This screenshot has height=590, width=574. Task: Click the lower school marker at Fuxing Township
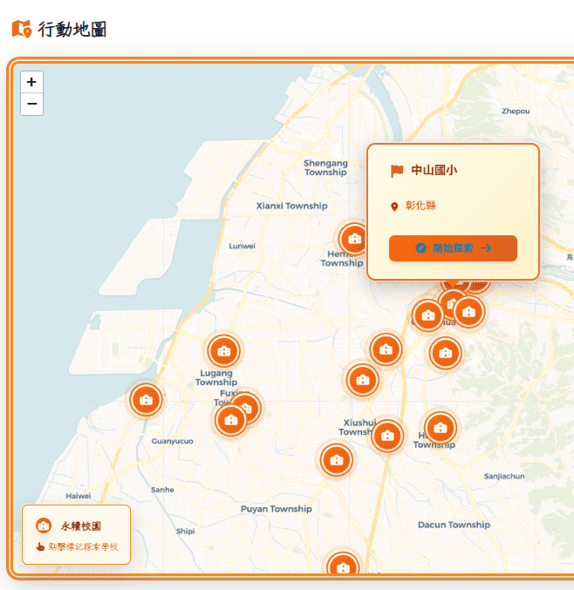230,420
